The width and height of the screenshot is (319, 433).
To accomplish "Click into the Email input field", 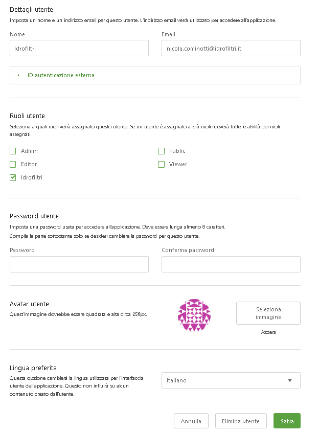I will [231, 48].
